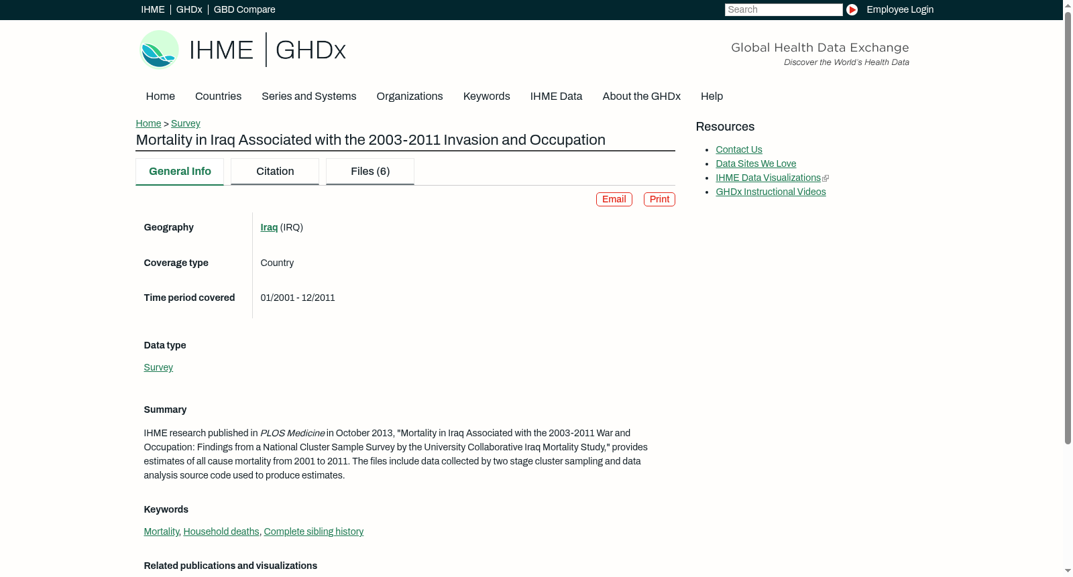
Task: Select the General Info tab
Action: pos(180,172)
